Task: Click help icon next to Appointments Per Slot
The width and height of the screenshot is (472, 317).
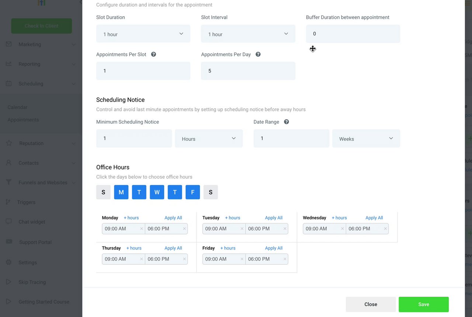Action: pos(153,54)
